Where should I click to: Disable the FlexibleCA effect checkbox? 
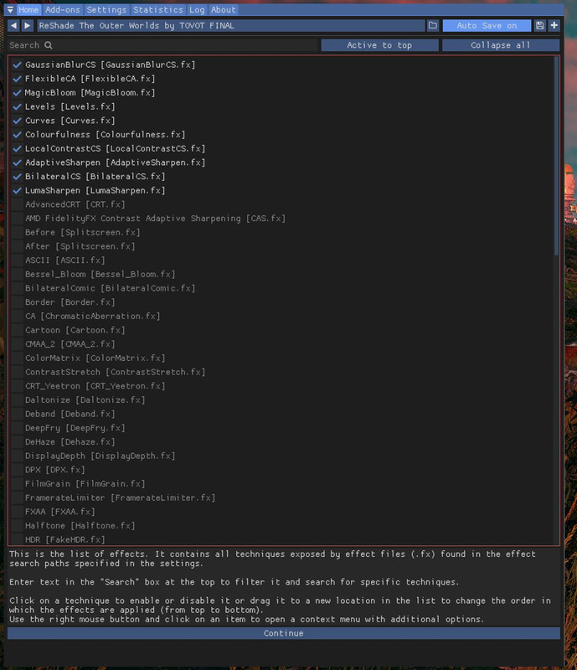(17, 79)
